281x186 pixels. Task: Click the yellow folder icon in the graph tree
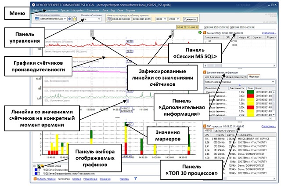(x=42, y=166)
